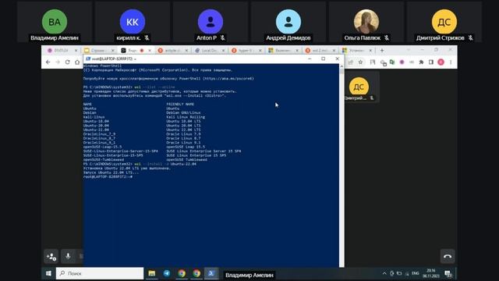499x281 pixels.
Task: Open File Explorer from the taskbar
Action: (152, 273)
